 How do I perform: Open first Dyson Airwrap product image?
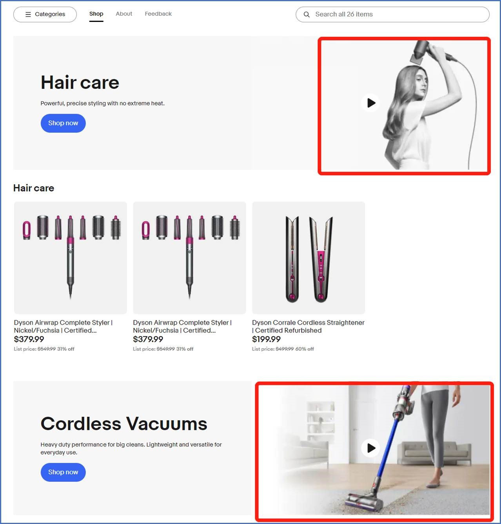point(71,258)
